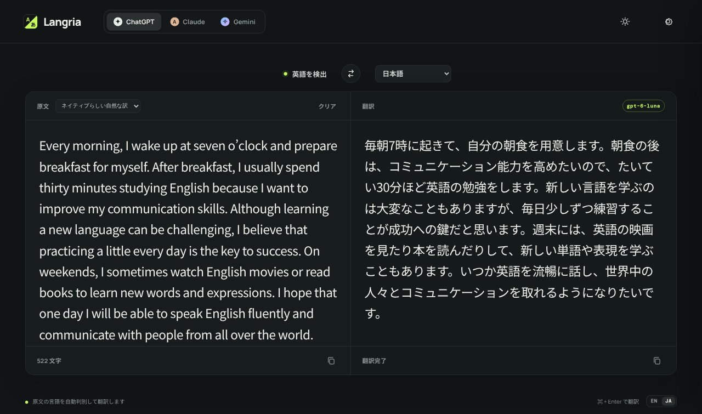Select the ChatGPT engine tab
The image size is (702, 414).
(134, 22)
